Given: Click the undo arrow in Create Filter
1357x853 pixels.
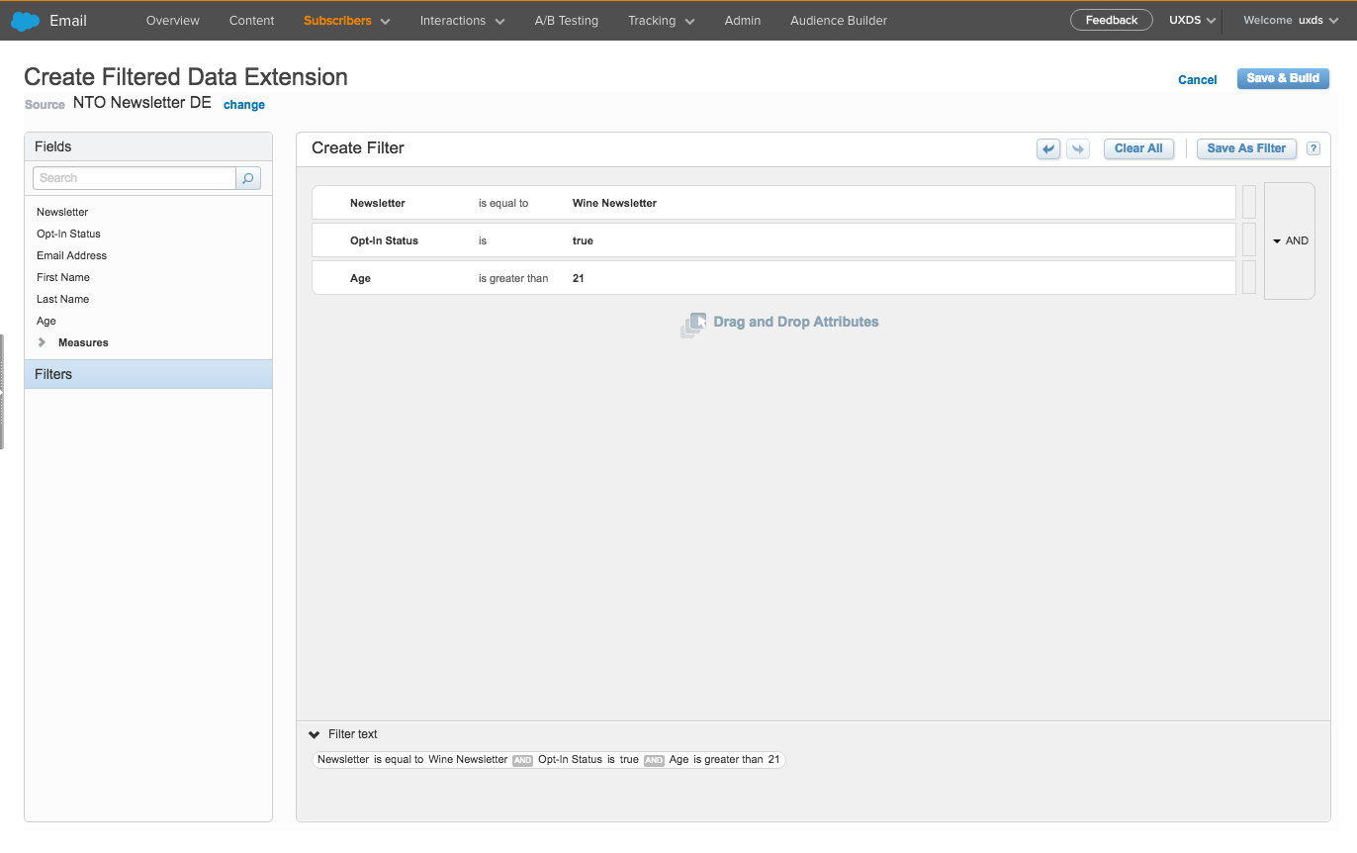Looking at the screenshot, I should 1048,148.
